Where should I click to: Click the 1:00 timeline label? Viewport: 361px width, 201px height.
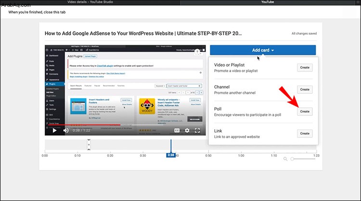click(x=241, y=156)
